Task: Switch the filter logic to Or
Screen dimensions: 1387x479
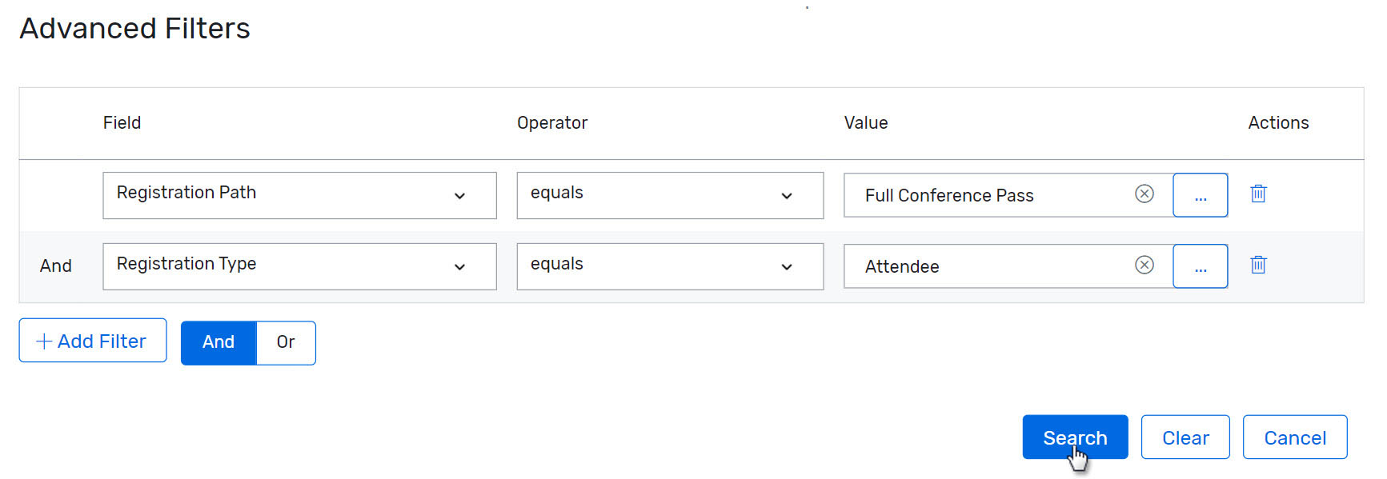Action: 285,342
